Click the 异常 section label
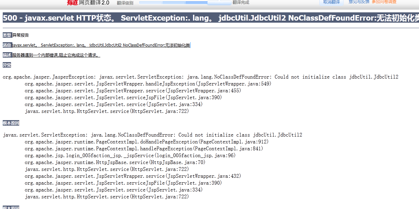 point(7,65)
